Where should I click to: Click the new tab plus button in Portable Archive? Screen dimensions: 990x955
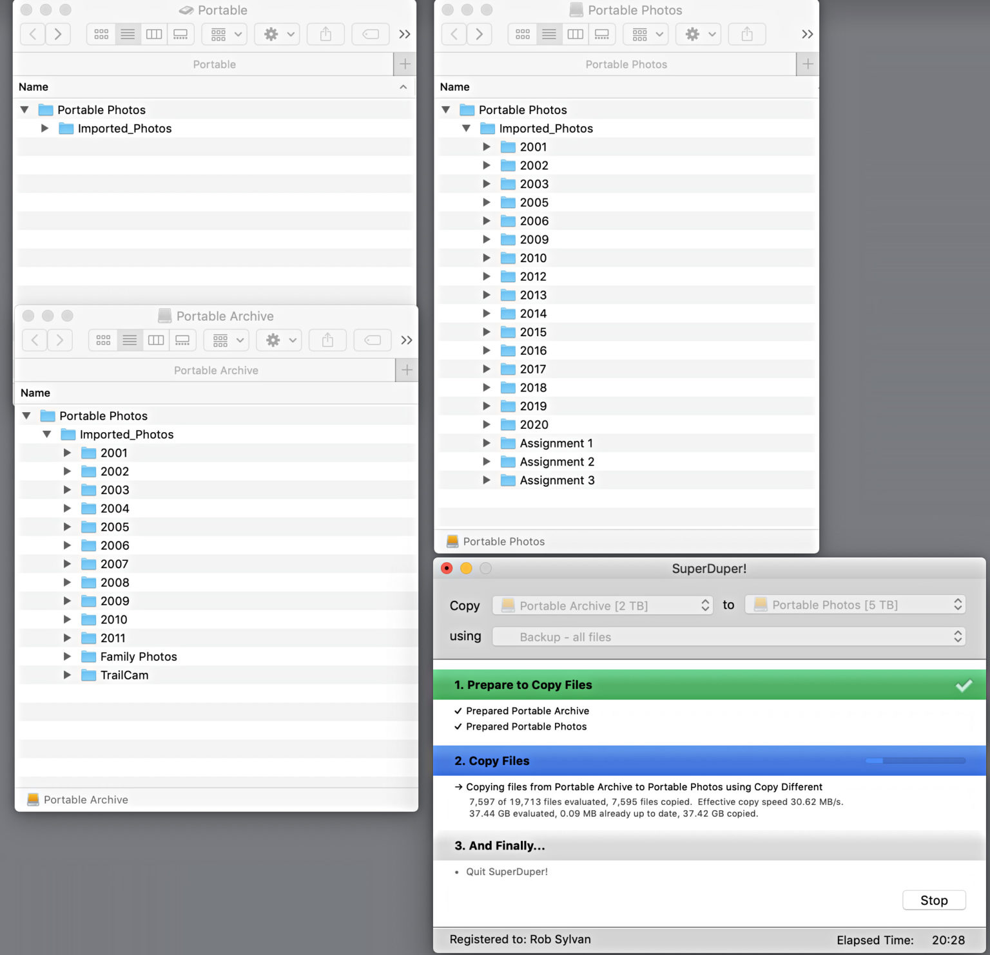point(407,370)
